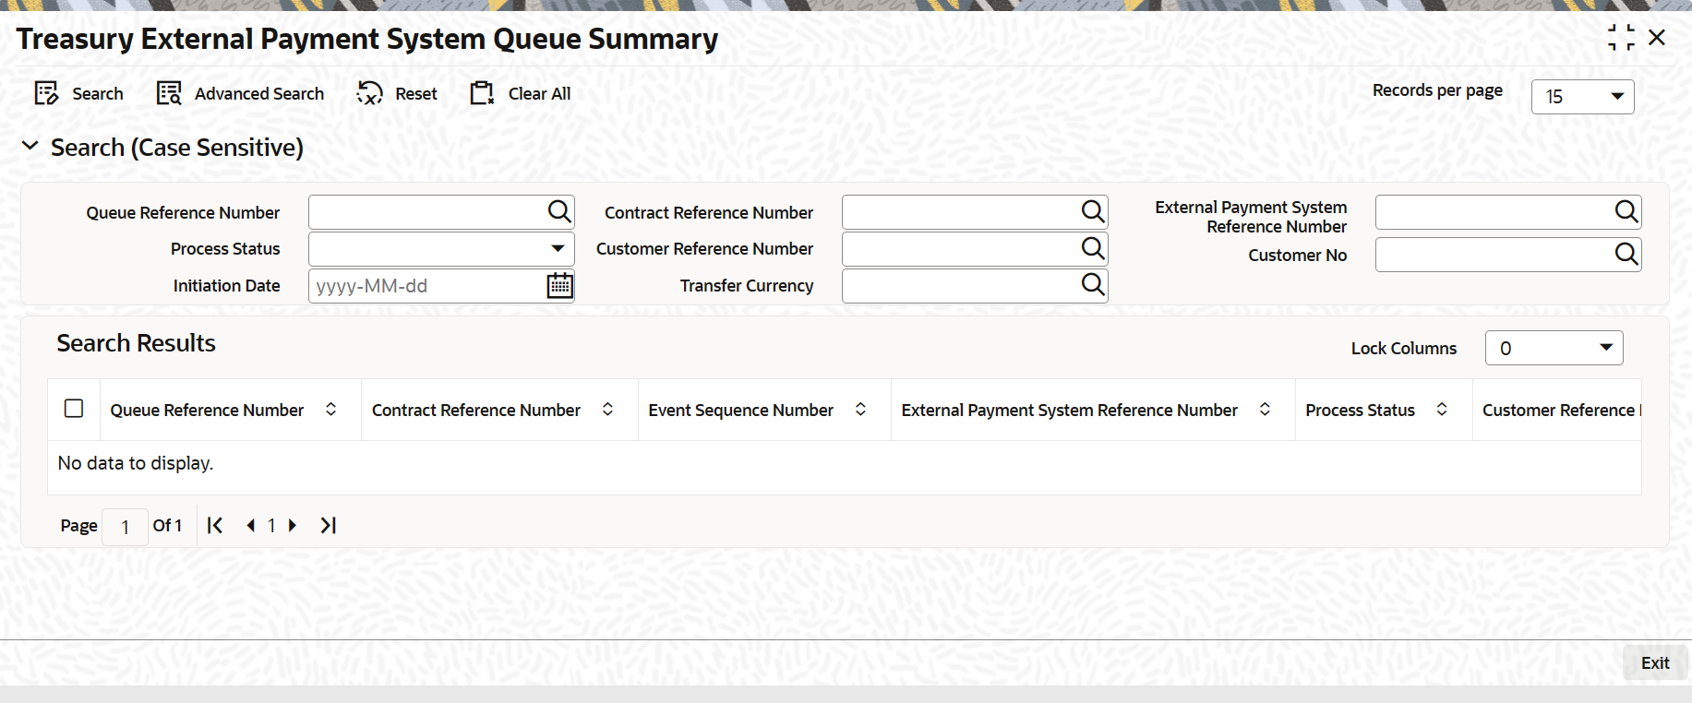This screenshot has width=1692, height=703.
Task: Minimize the Queue Summary screen
Action: (1621, 38)
